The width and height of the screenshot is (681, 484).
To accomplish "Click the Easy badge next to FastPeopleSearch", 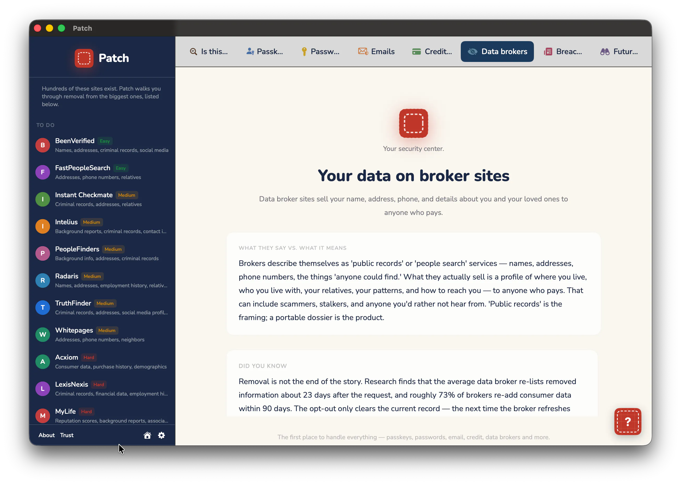I will (121, 168).
